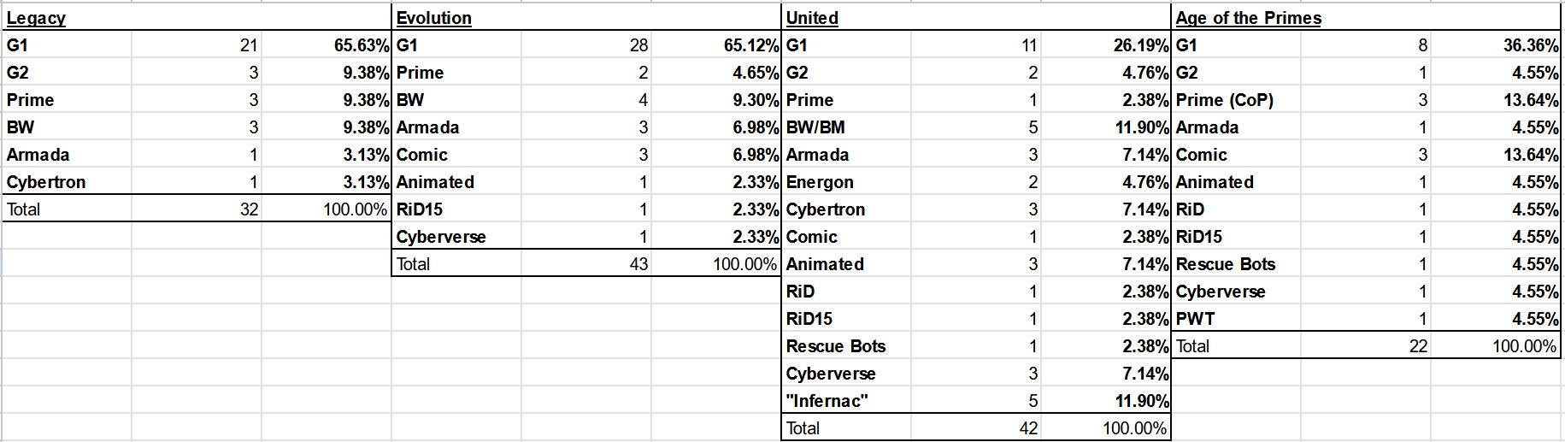Screen dimensions: 1565x442
Task: Click the Evolution G1 count cell 28
Action: coord(638,45)
